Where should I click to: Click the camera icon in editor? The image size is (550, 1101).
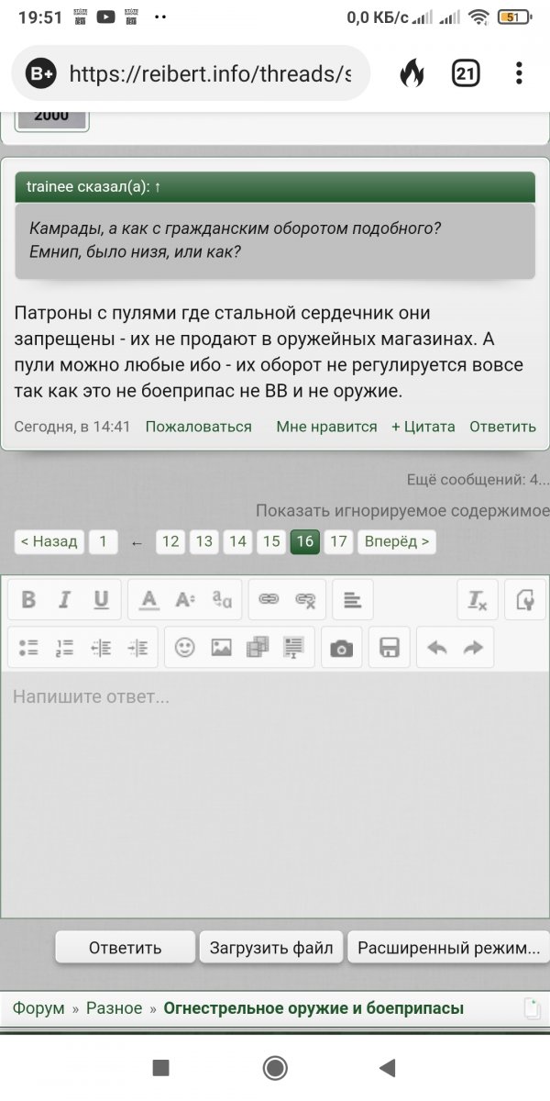342,648
